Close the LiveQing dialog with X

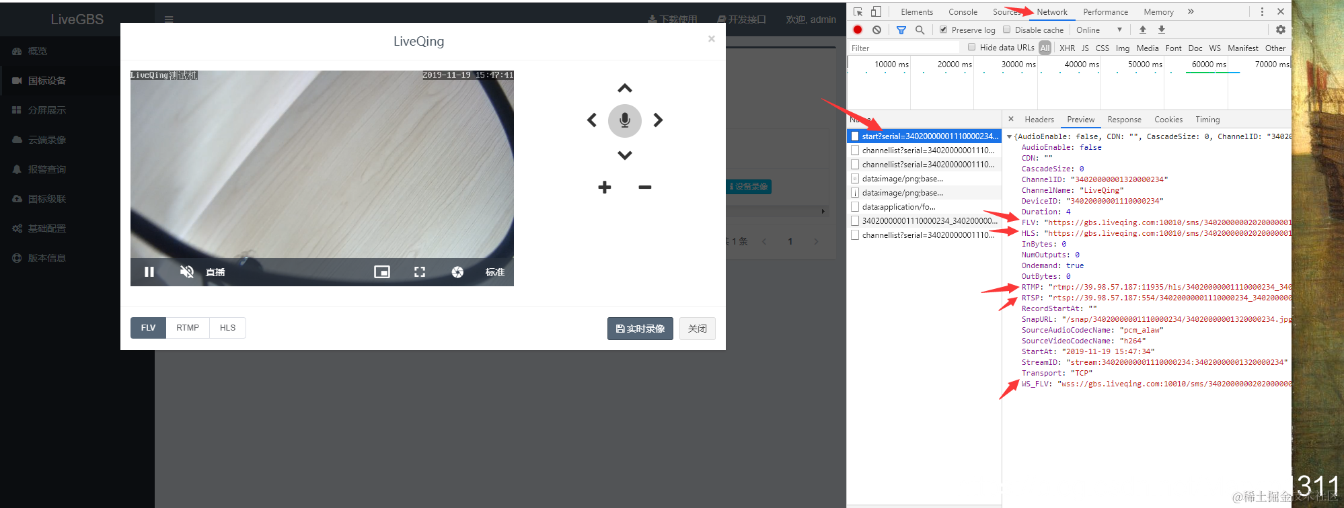(x=711, y=39)
